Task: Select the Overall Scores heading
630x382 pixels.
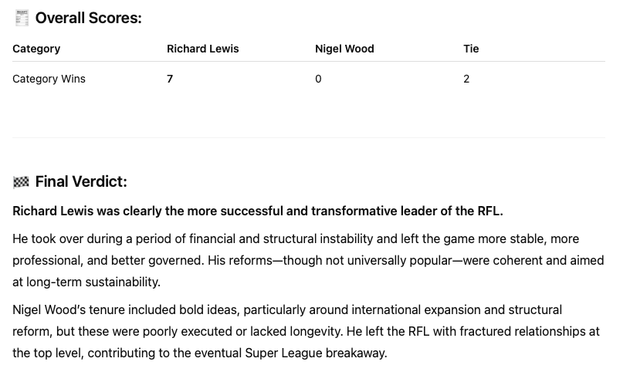Action: pyautogui.click(x=88, y=18)
